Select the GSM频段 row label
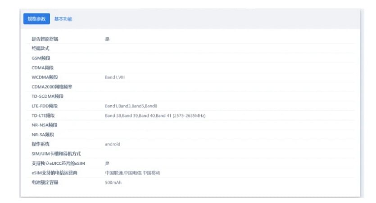Viewport: 376px width, 203px height. [x=41, y=58]
